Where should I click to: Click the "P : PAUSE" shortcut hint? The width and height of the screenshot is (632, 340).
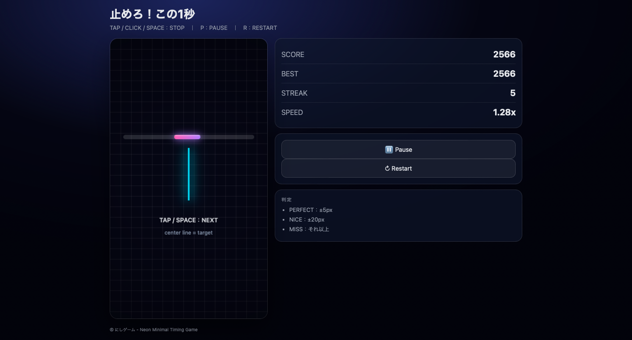214,28
